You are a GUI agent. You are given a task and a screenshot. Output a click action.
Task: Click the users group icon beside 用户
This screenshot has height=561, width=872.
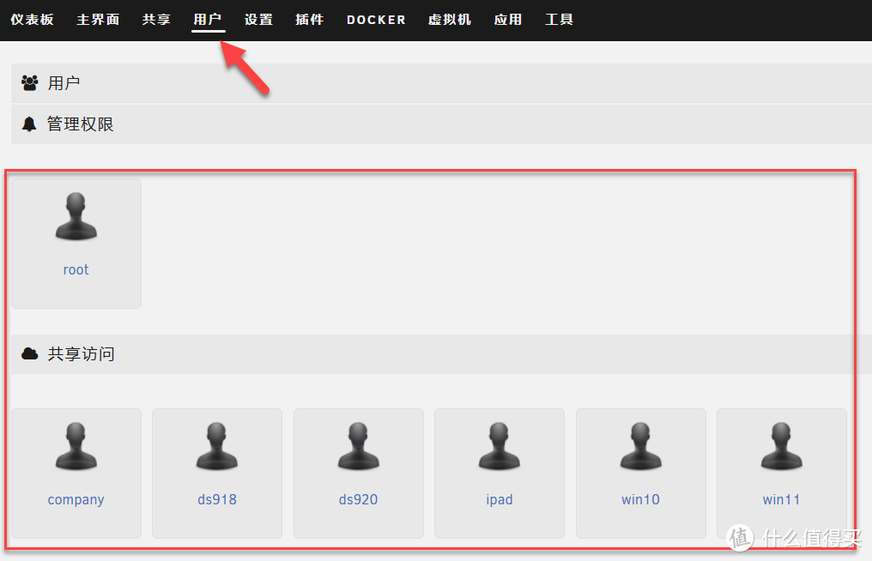click(x=29, y=83)
